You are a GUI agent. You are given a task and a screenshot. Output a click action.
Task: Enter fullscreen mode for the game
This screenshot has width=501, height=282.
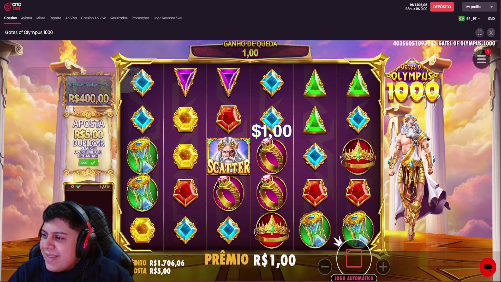479,33
